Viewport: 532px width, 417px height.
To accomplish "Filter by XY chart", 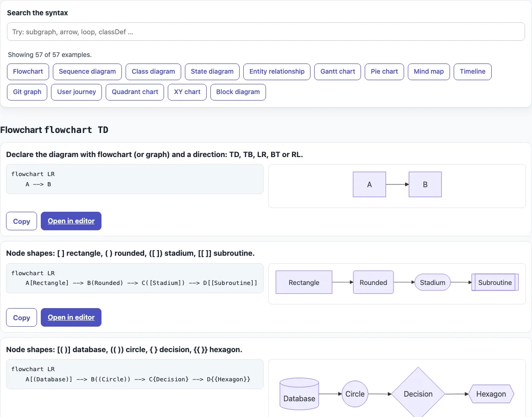I will coord(187,92).
